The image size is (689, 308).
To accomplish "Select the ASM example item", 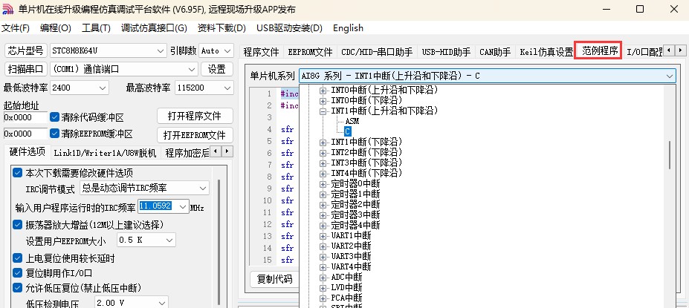I will click(352, 121).
